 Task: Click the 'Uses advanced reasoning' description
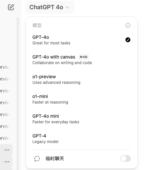point(56,83)
